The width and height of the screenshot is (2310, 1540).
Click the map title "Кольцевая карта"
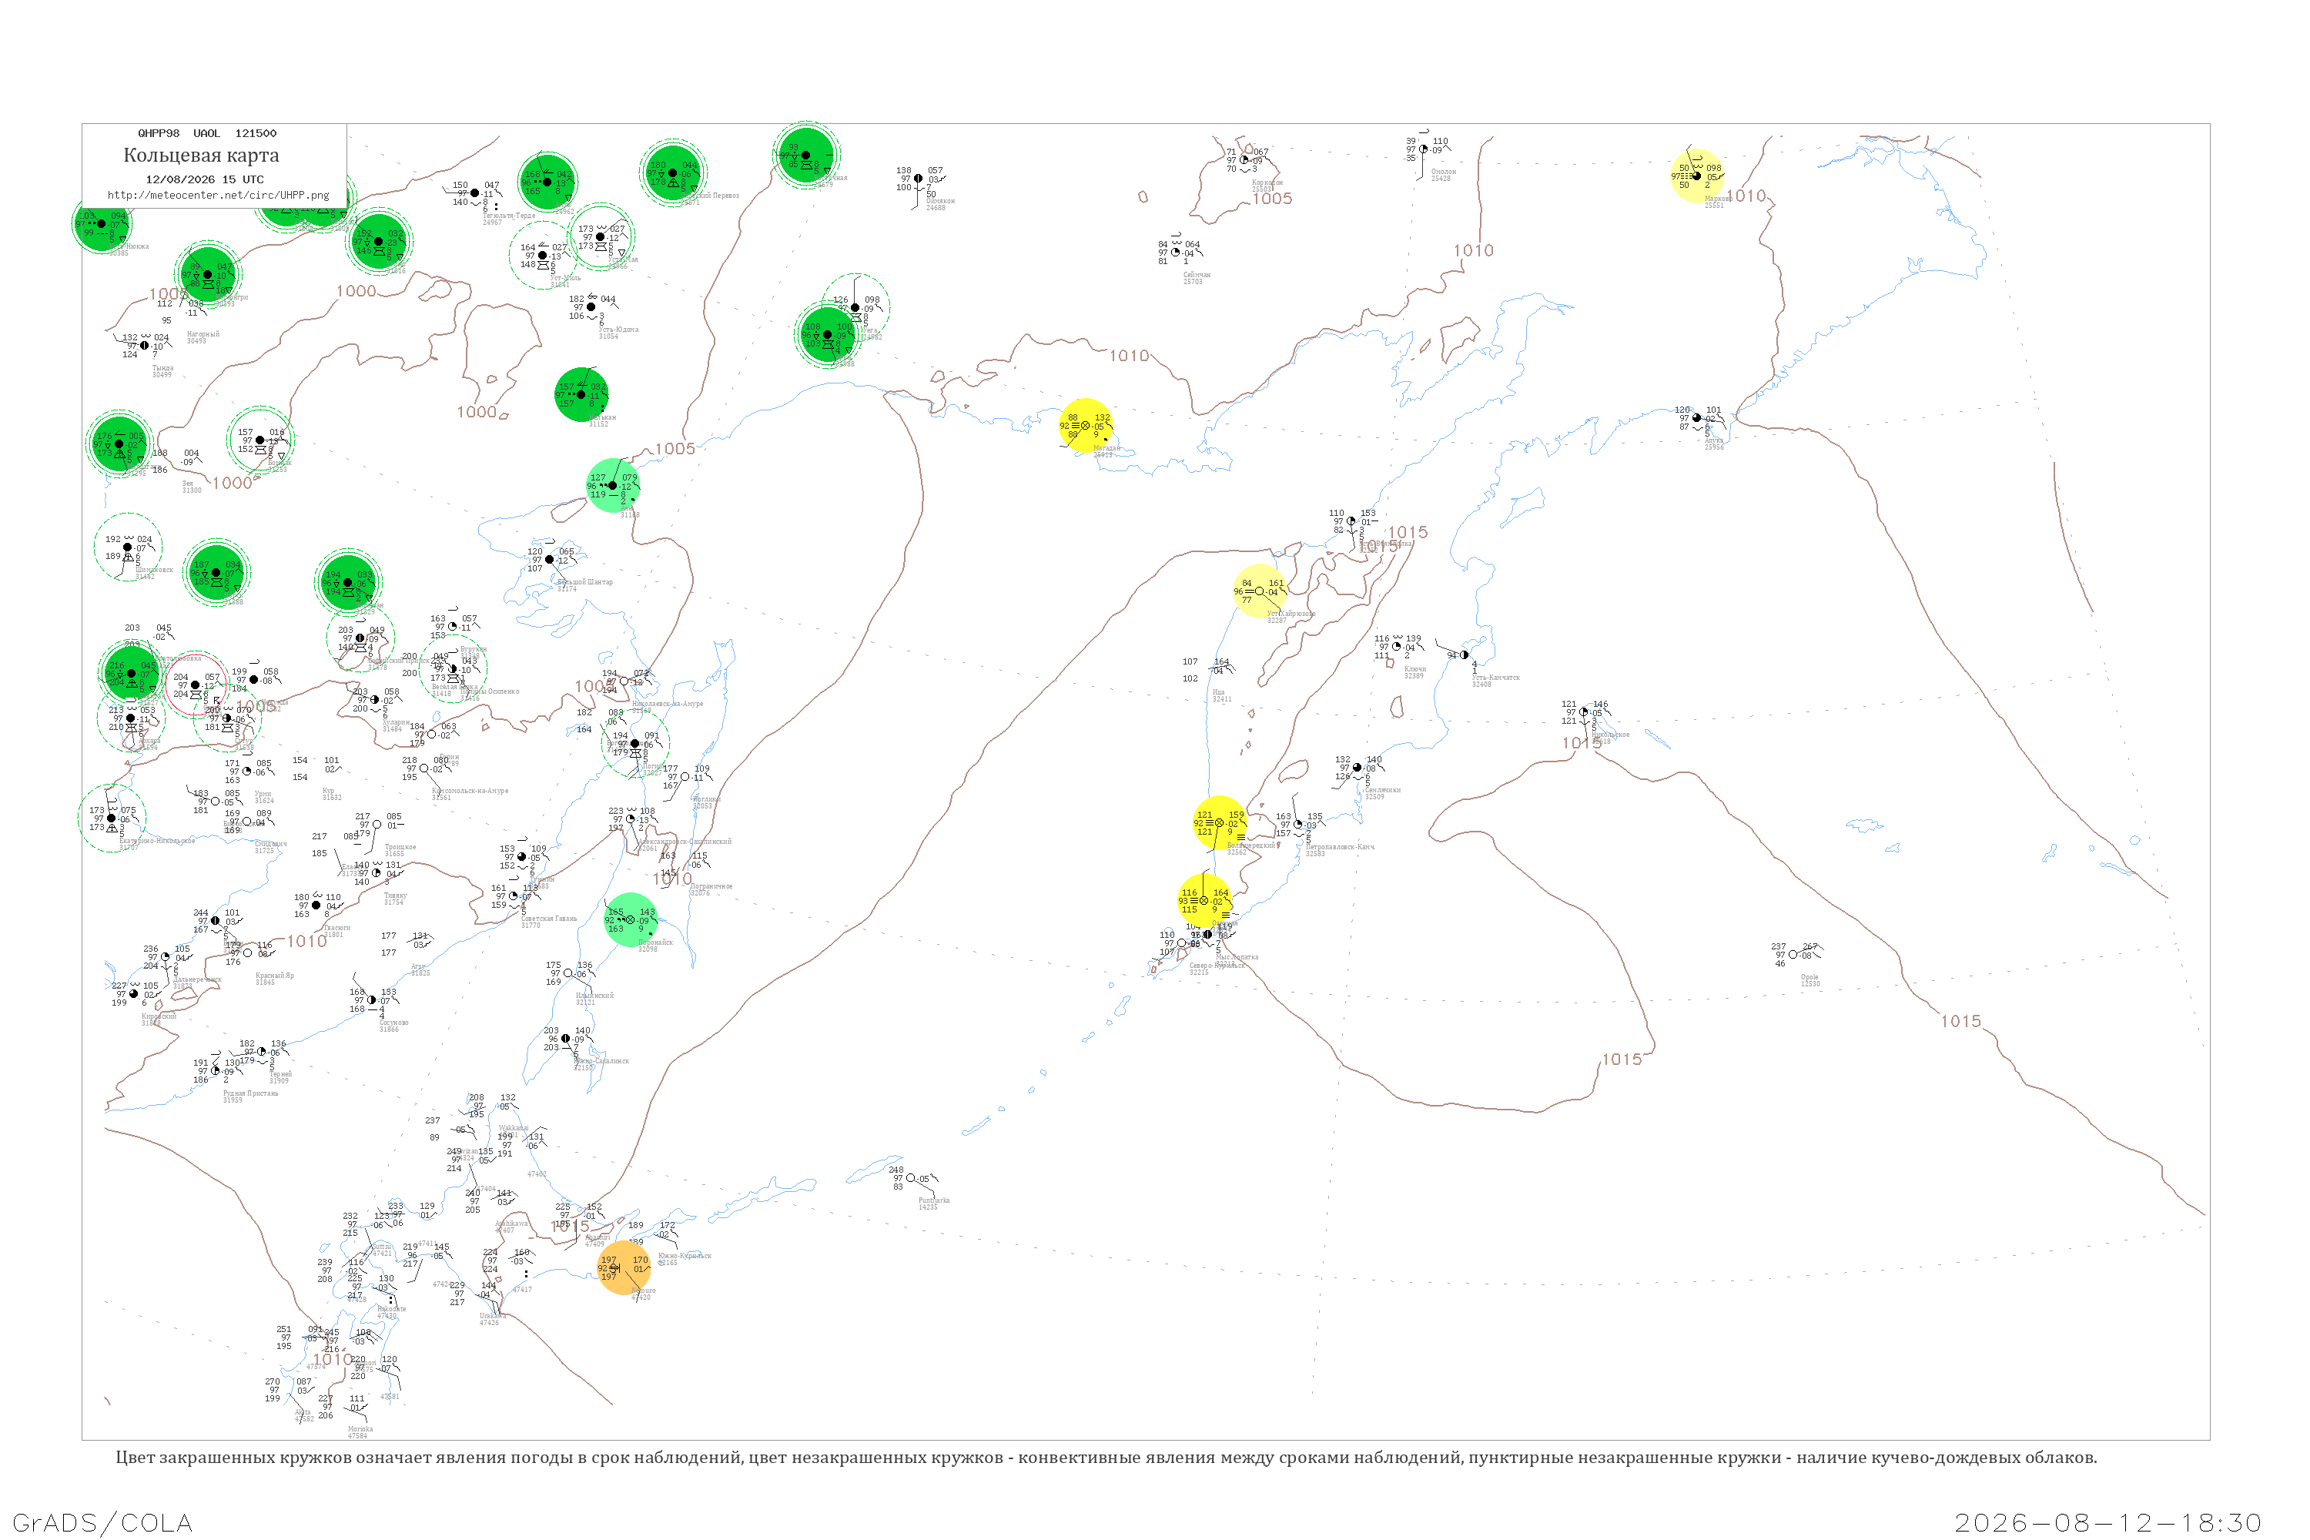[x=201, y=156]
